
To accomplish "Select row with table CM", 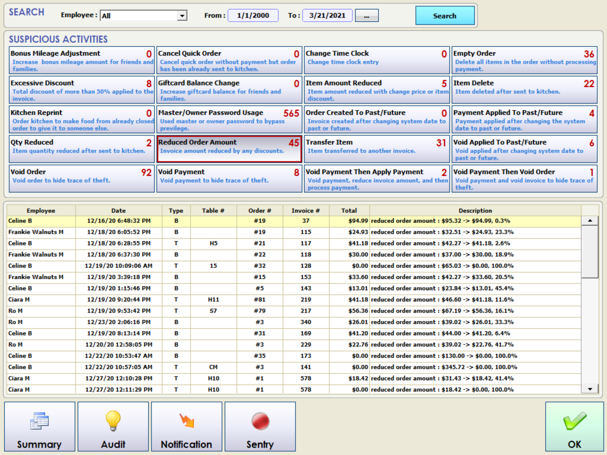I will (x=294, y=367).
